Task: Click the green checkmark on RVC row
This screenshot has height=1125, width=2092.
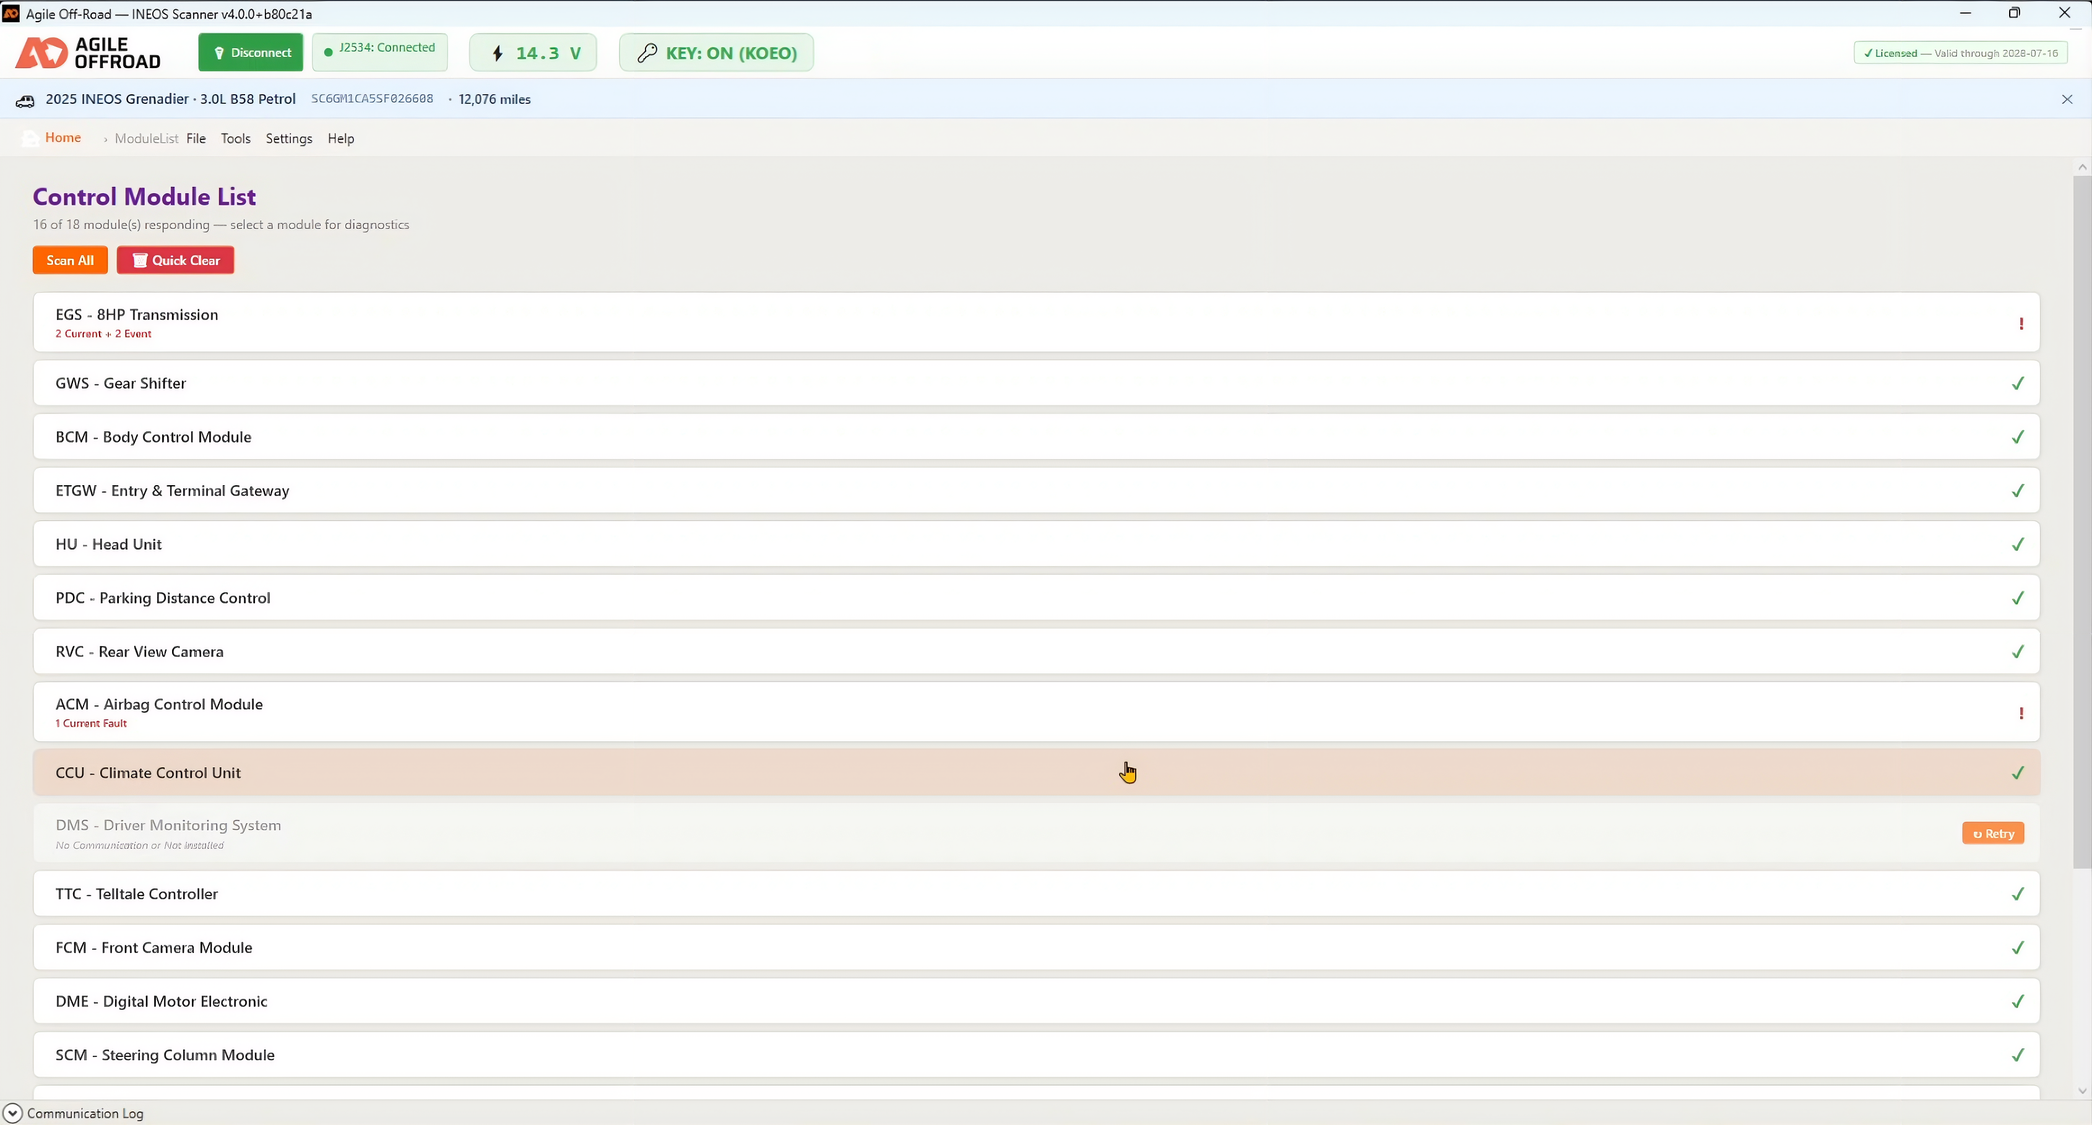Action: [2018, 651]
